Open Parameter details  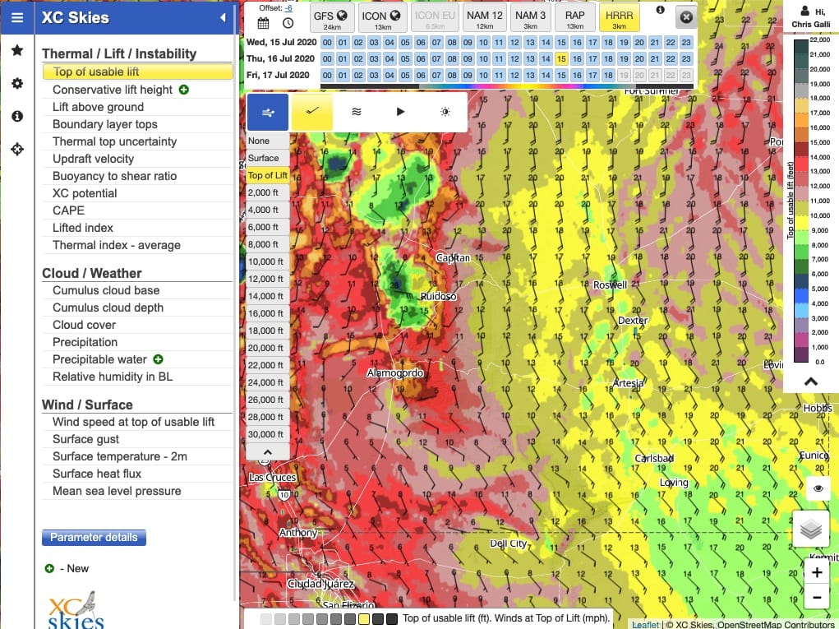point(94,538)
